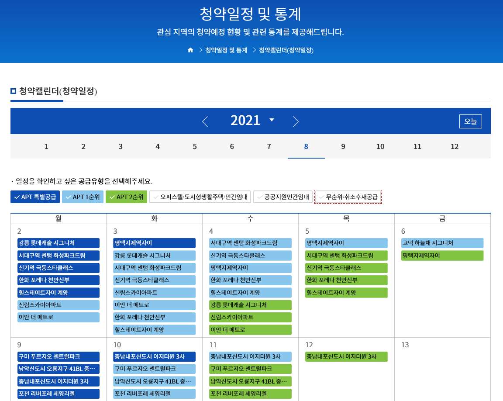Open 충남내포신도시 이지더원 3차 on the 10th
The width and height of the screenshot is (503, 401).
click(154, 357)
